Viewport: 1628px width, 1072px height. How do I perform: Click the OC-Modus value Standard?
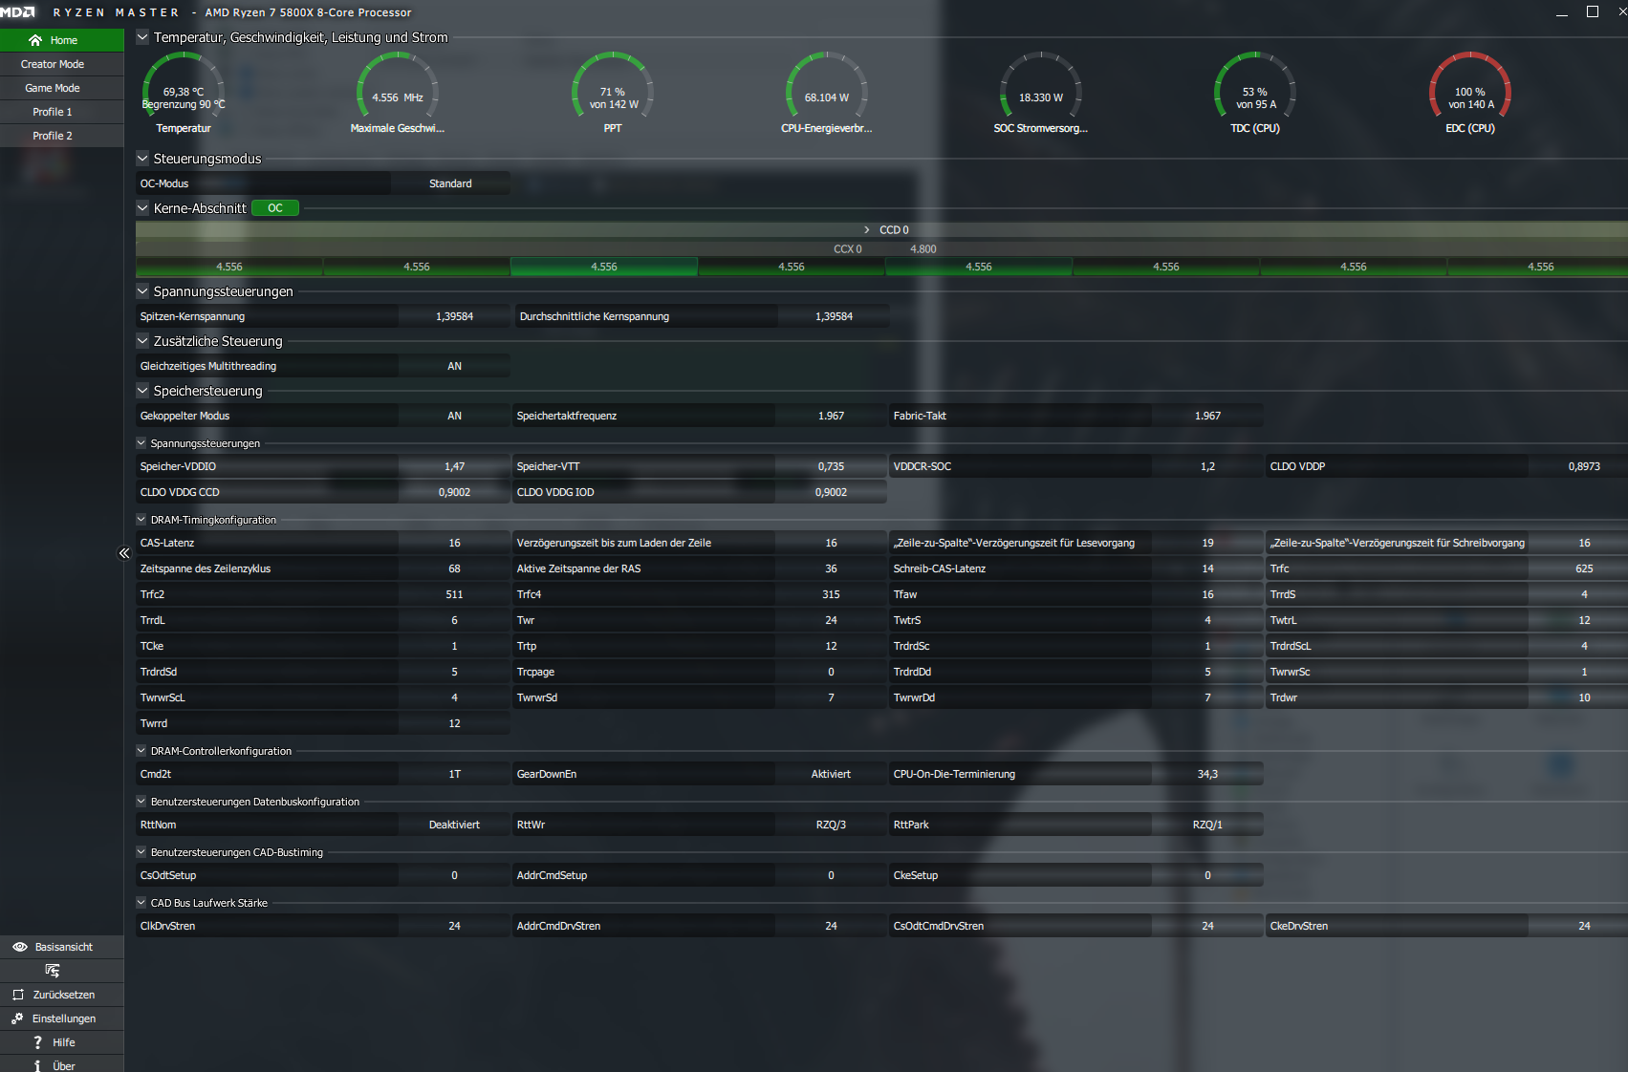pyautogui.click(x=450, y=183)
